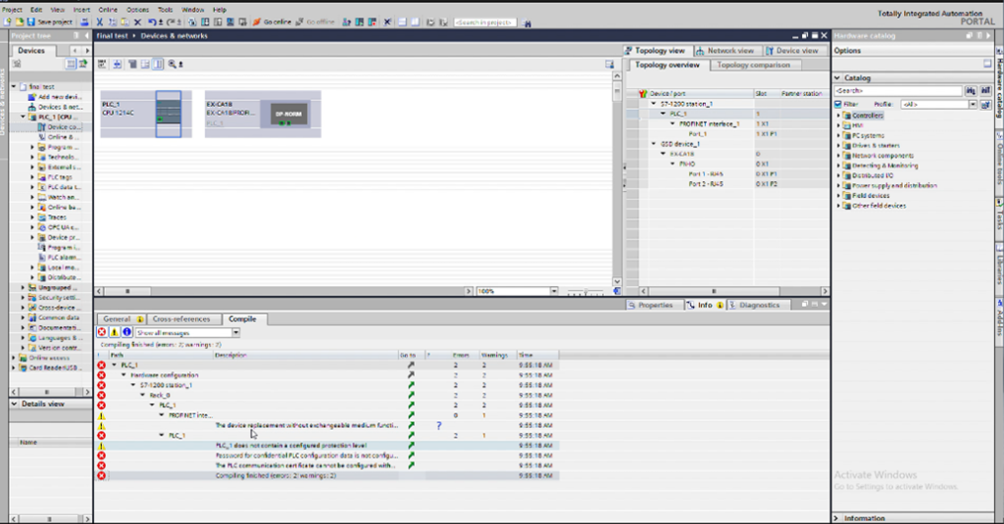Click the catalog Search input field

coord(898,91)
